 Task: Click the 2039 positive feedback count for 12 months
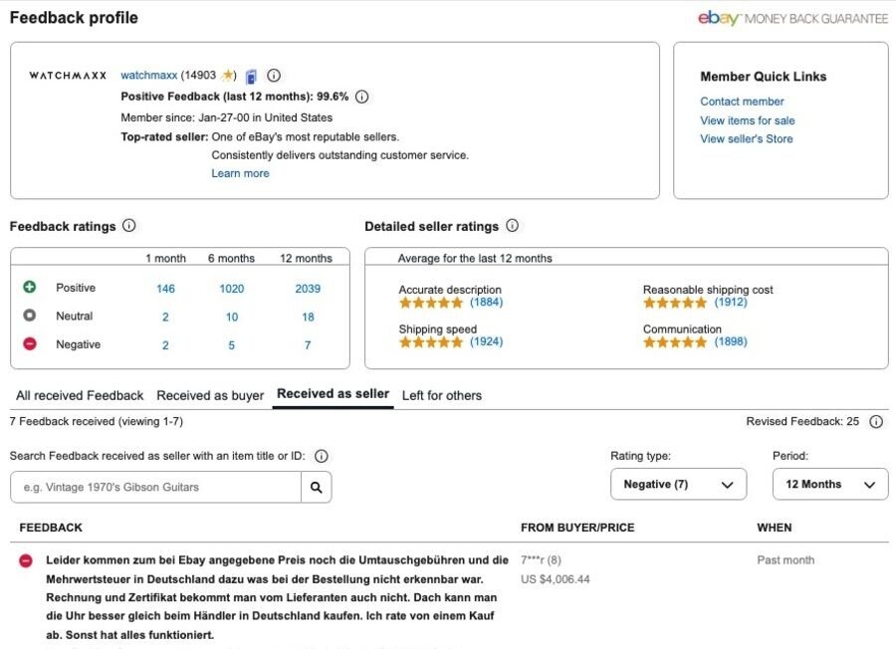click(x=307, y=288)
